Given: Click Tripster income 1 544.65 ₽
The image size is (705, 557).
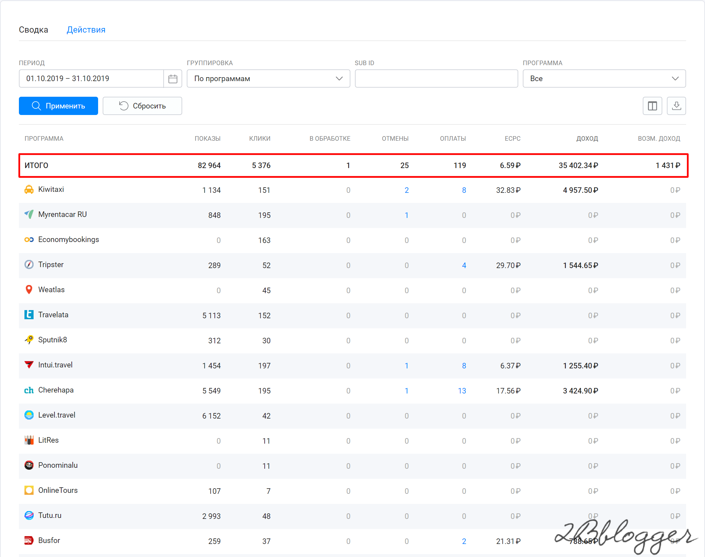Looking at the screenshot, I should tap(580, 265).
